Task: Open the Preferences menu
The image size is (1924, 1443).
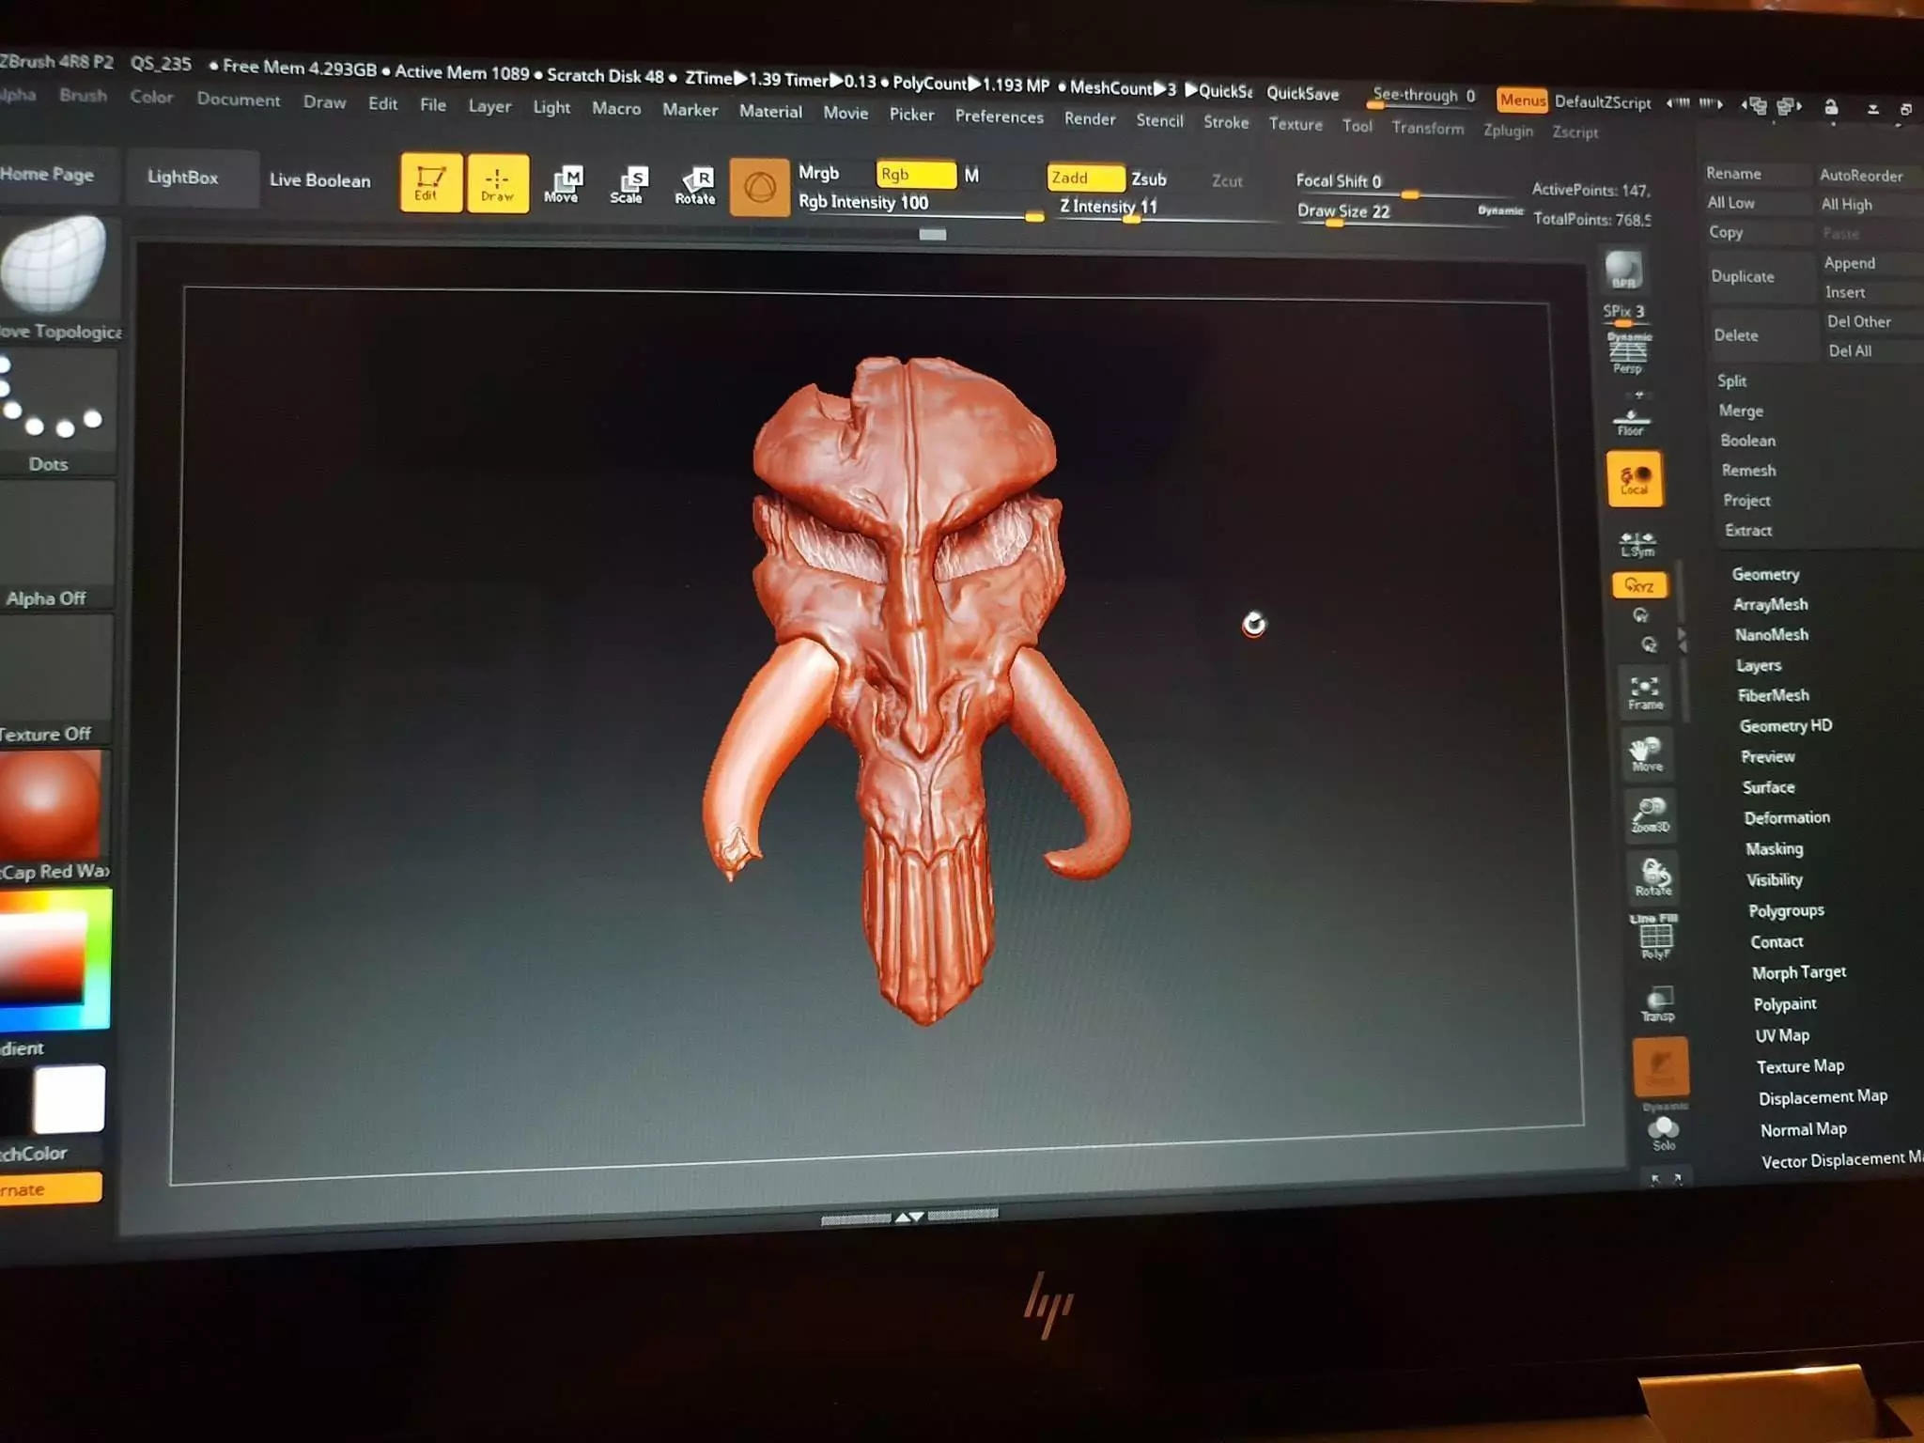Action: (999, 116)
